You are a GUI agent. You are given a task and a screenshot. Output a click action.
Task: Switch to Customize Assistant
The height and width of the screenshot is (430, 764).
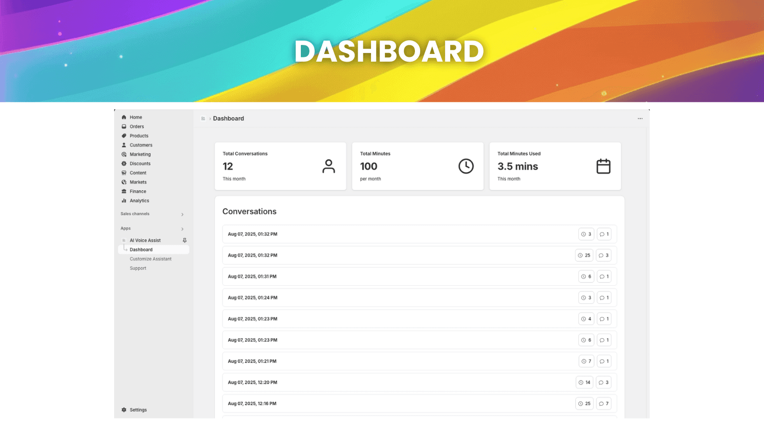tap(150, 258)
